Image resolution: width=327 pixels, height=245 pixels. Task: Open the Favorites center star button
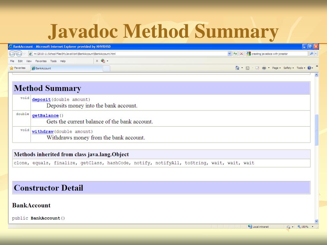(x=18, y=68)
